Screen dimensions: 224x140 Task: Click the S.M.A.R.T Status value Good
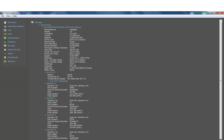pyautogui.click(x=70, y=75)
